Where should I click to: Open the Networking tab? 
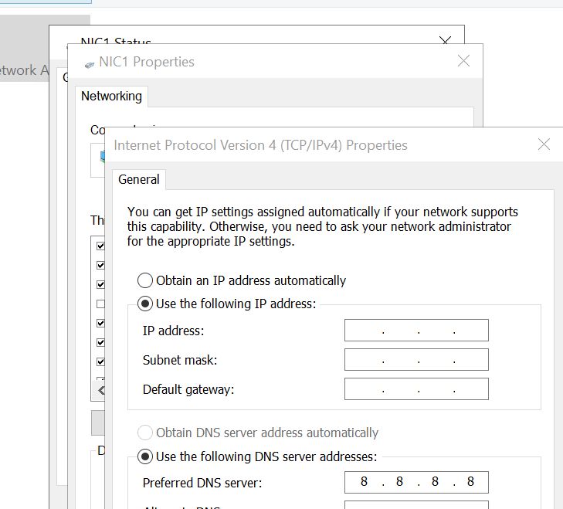[x=111, y=97]
